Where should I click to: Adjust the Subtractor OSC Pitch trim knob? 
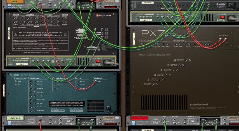(31, 81)
